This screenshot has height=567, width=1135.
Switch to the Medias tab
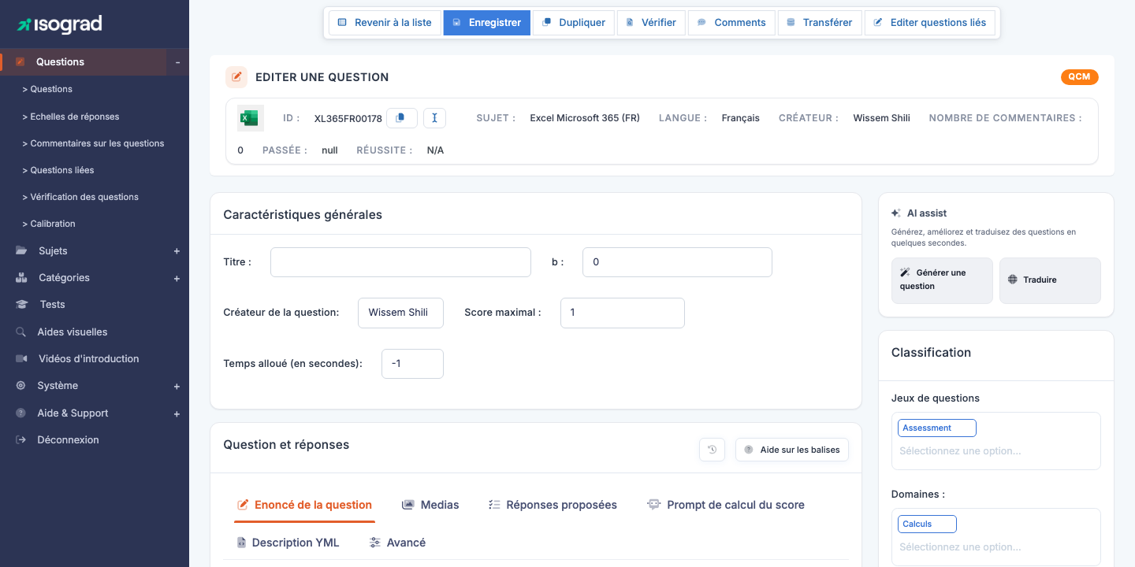(430, 505)
